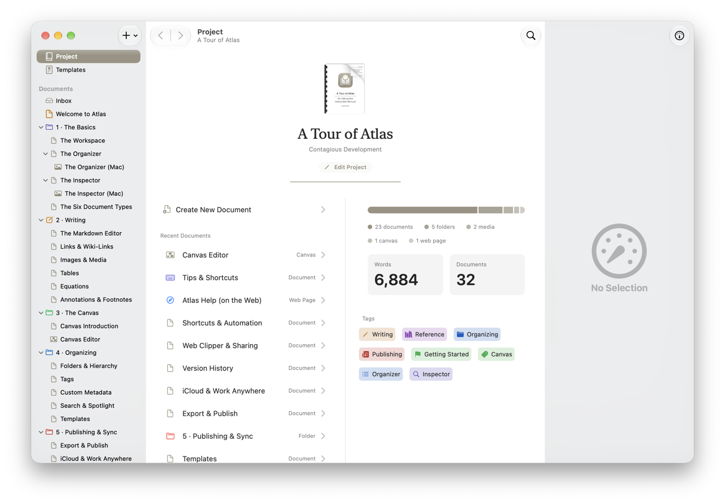
Task: Click the "Recent Documents" heading
Action: tap(185, 236)
